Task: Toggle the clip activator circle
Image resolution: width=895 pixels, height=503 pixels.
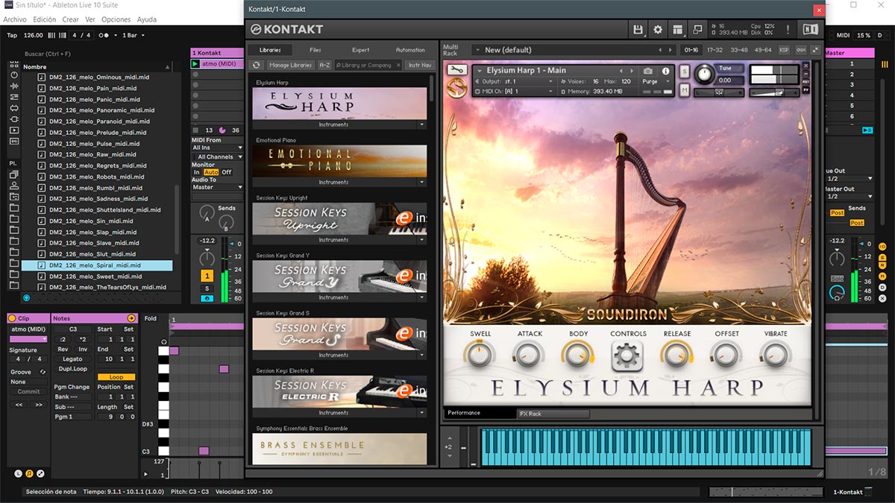Action: coord(12,318)
